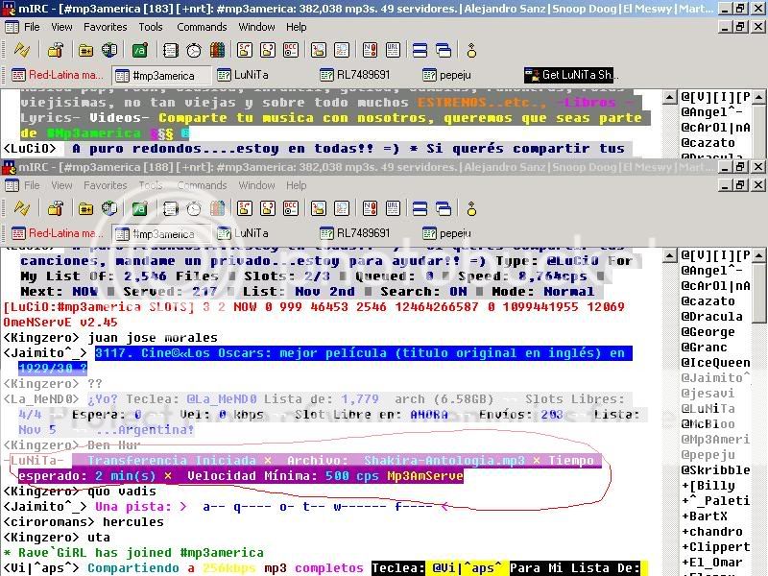Open Get LuNiTa Sh... tab in switchbar
The height and width of the screenshot is (576, 768).
pyautogui.click(x=571, y=75)
